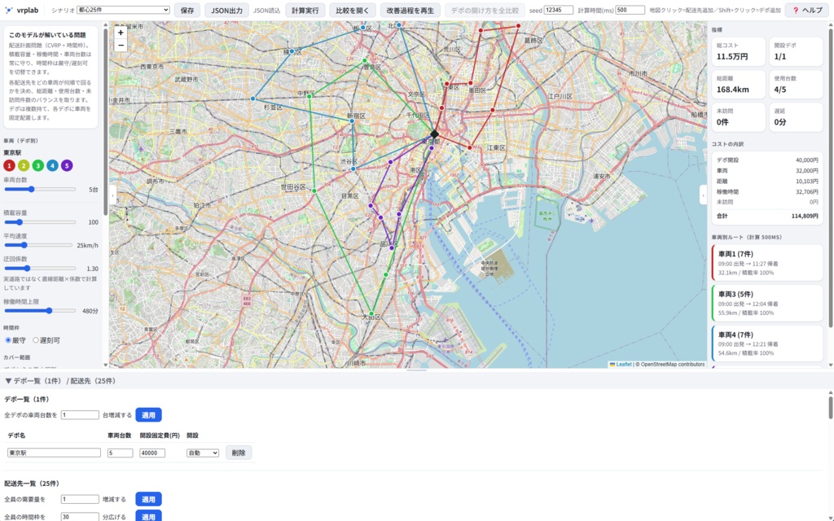Select the purple vehicle 5 circle
Viewport: 834px width, 521px height.
pos(67,166)
